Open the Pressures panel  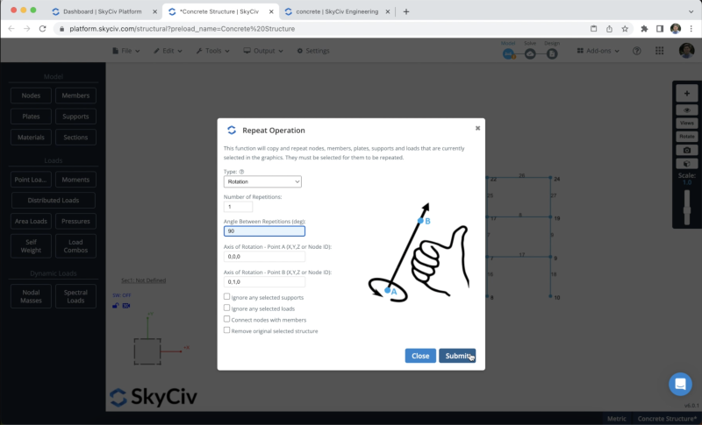[x=75, y=221]
